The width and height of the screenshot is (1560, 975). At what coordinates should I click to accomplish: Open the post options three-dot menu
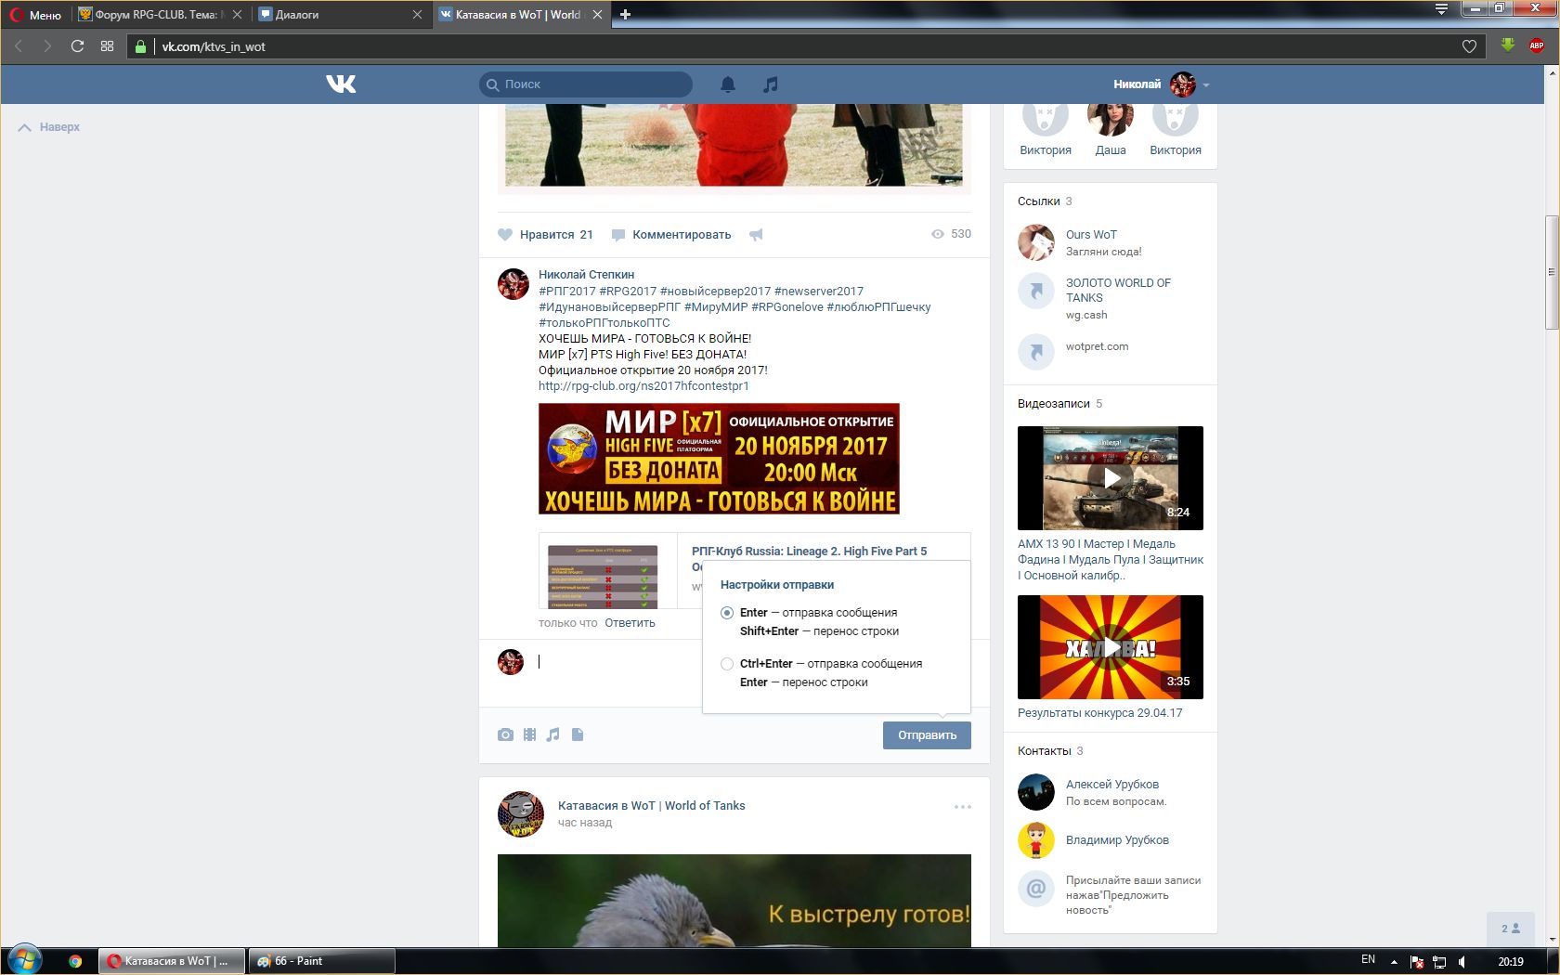(x=963, y=807)
